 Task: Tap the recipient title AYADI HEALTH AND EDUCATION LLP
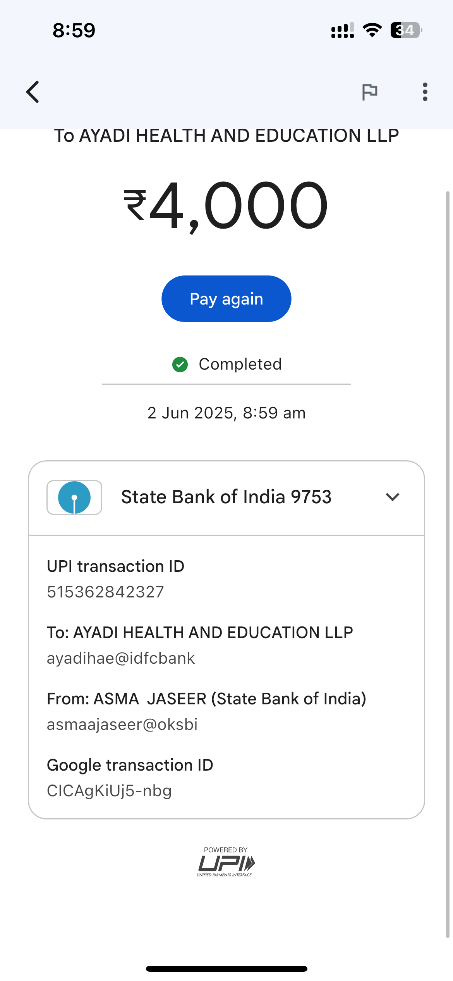pyautogui.click(x=226, y=136)
